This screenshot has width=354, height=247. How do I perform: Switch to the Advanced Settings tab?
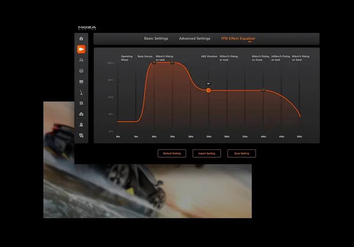(x=194, y=39)
